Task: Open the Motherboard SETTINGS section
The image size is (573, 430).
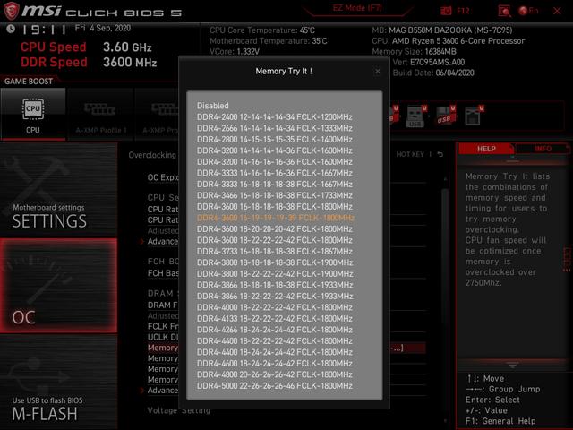Action: (58, 190)
